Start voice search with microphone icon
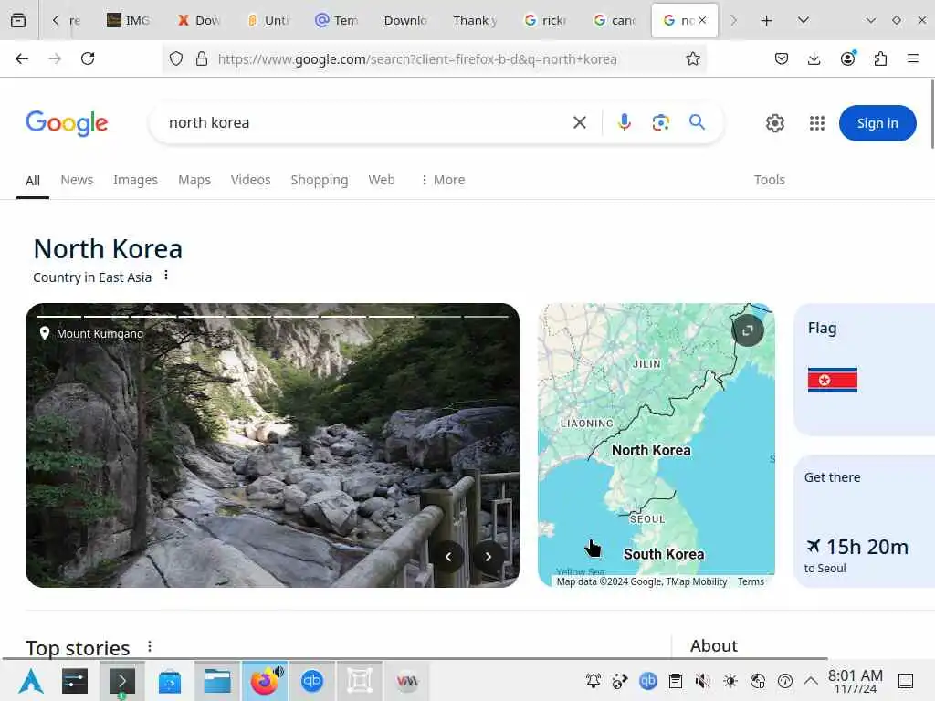The image size is (935, 701). coord(624,123)
